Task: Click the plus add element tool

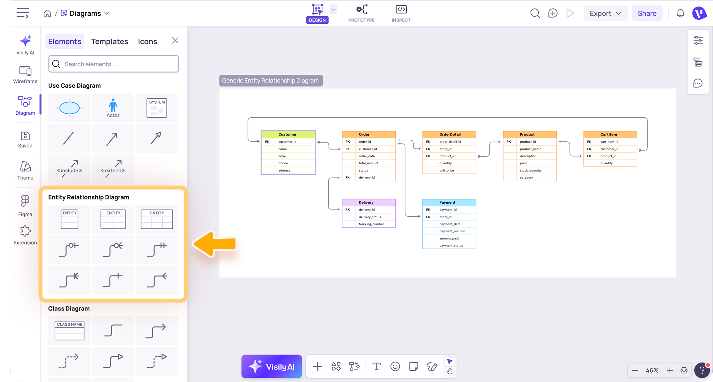Action: 317,366
